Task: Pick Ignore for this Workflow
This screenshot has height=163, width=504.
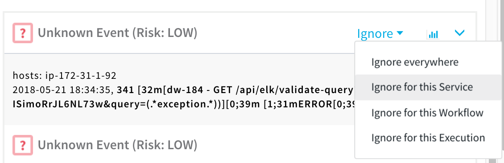Action: (427, 113)
